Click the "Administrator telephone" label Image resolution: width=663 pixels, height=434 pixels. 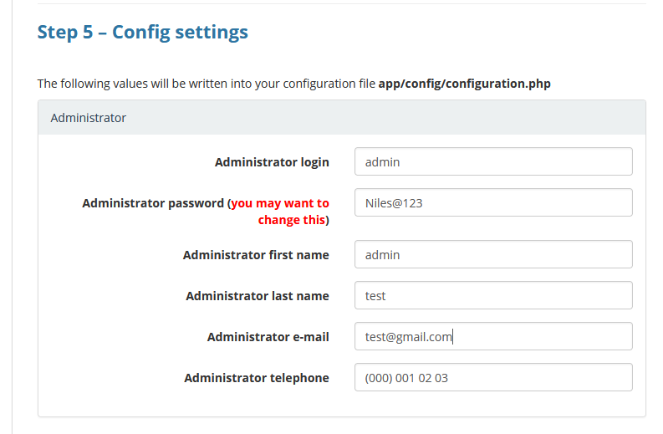(x=257, y=378)
